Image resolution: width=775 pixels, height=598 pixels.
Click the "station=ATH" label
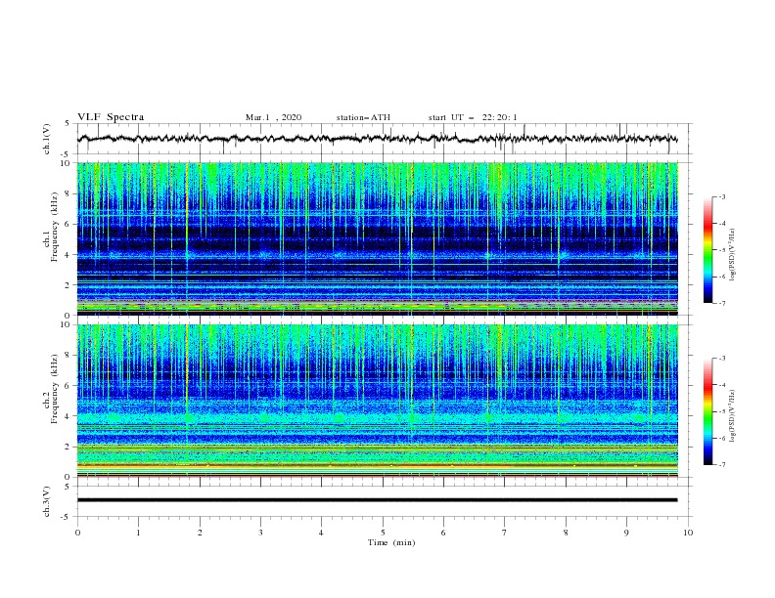363,117
